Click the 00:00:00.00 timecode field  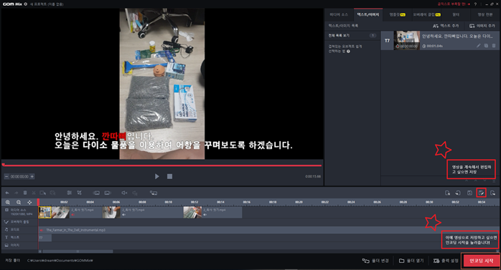19,176
